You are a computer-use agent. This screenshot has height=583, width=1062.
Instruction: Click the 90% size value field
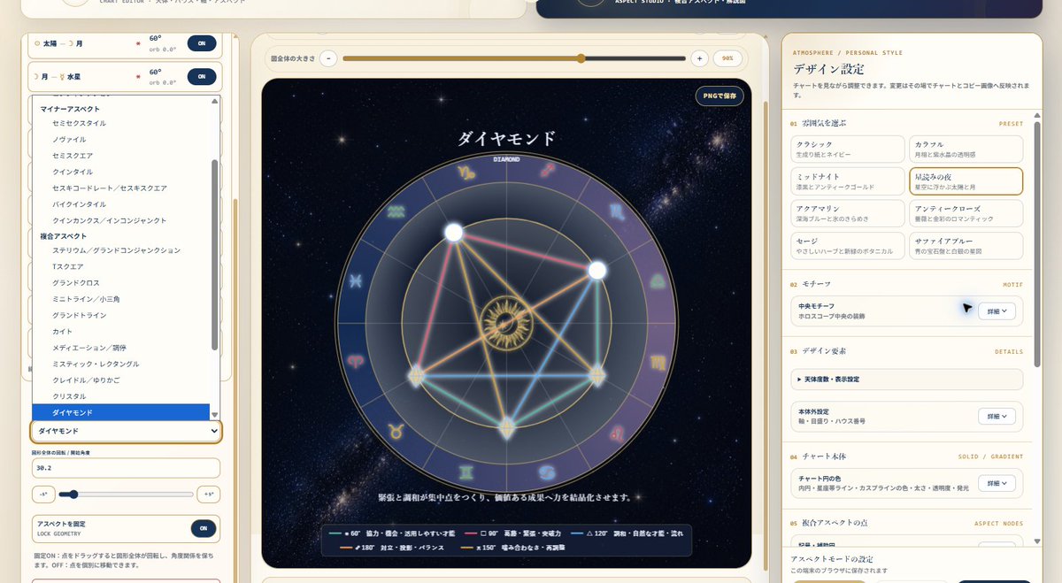(x=728, y=58)
